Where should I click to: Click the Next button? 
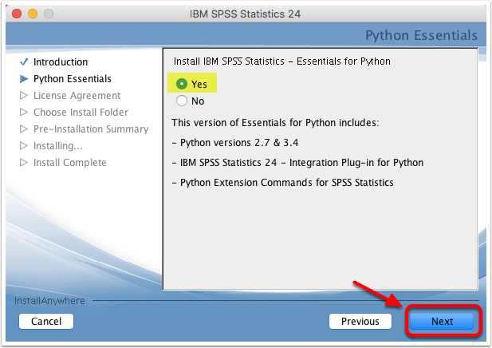tap(442, 322)
